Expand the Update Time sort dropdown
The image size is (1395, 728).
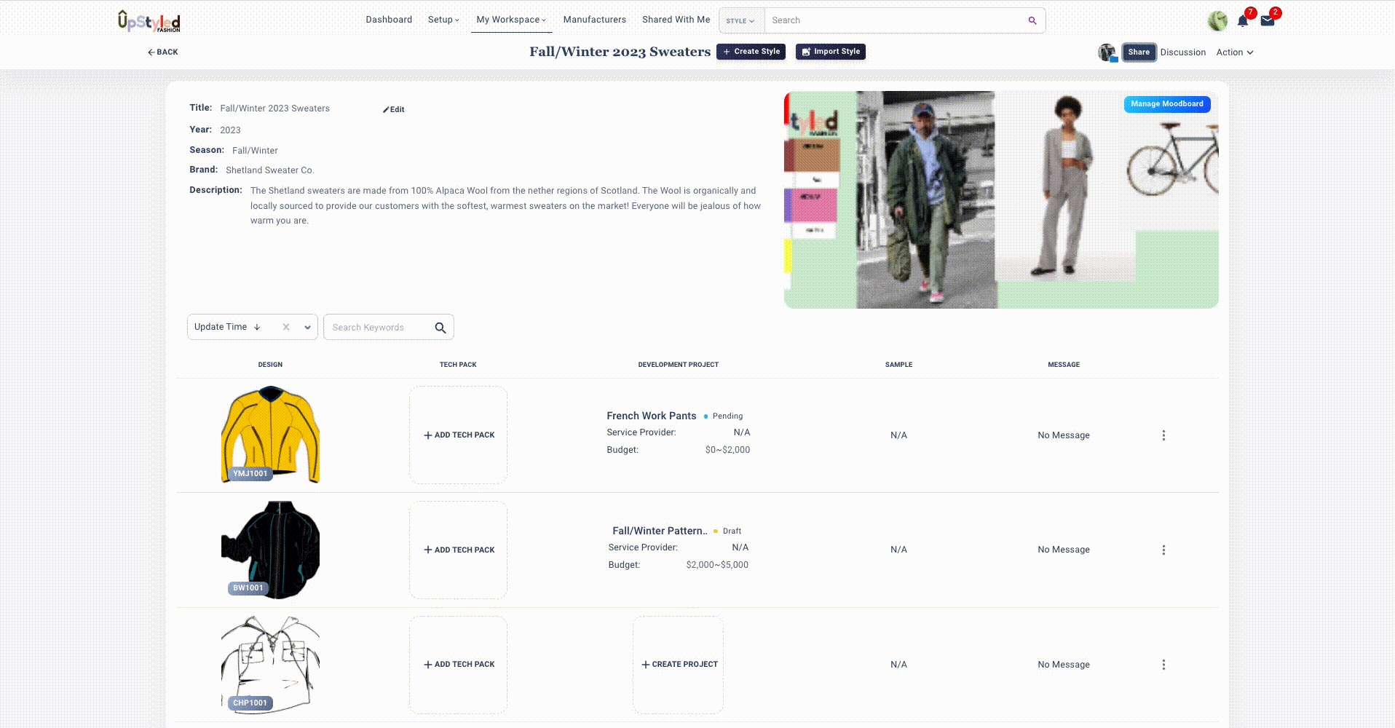(x=307, y=327)
